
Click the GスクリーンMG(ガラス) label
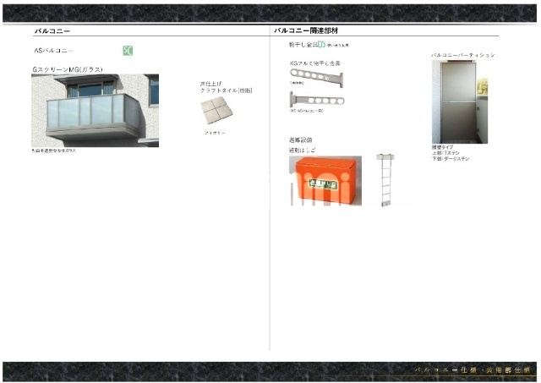(x=68, y=68)
